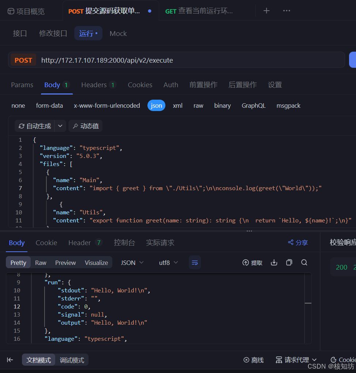Copy the response body content

(289, 262)
